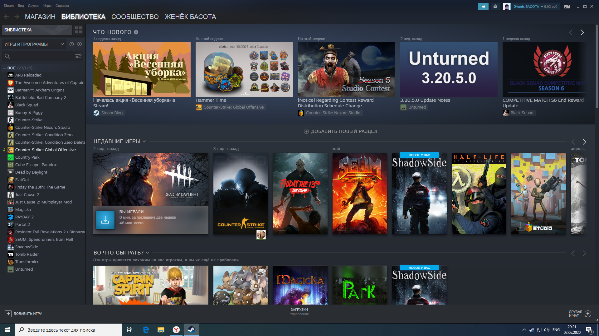The width and height of the screenshot is (599, 336).
Task: Open Windows Start menu
Action: point(7,330)
